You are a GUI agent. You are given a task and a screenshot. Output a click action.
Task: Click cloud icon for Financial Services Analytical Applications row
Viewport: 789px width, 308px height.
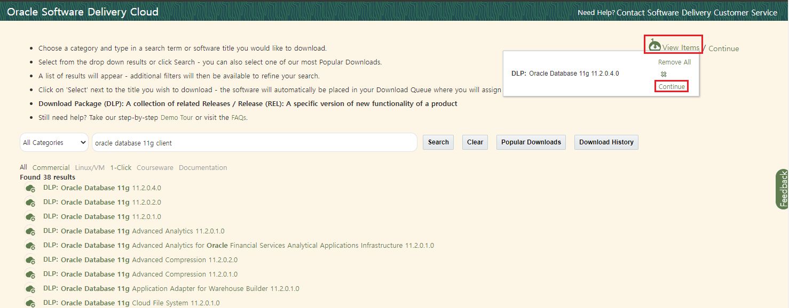point(30,246)
